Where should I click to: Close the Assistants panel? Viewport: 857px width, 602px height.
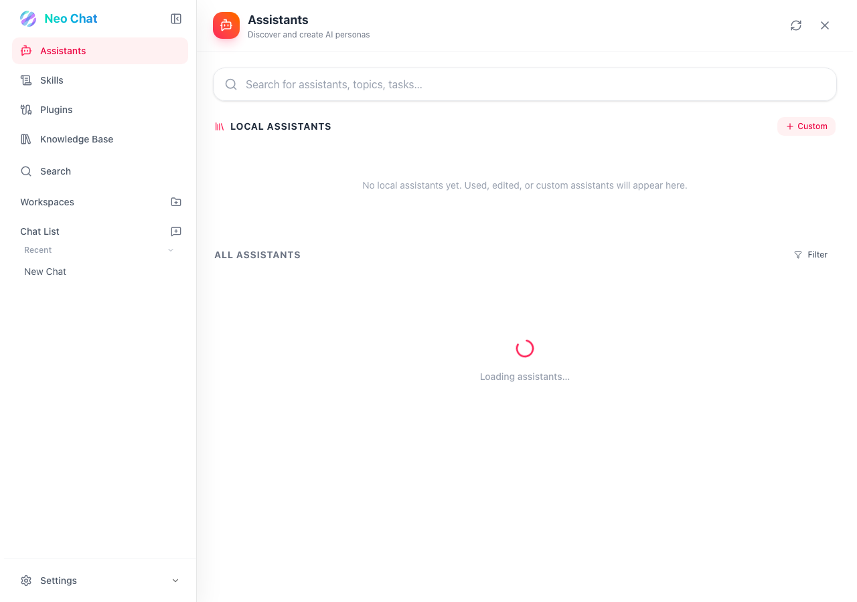pyautogui.click(x=825, y=25)
